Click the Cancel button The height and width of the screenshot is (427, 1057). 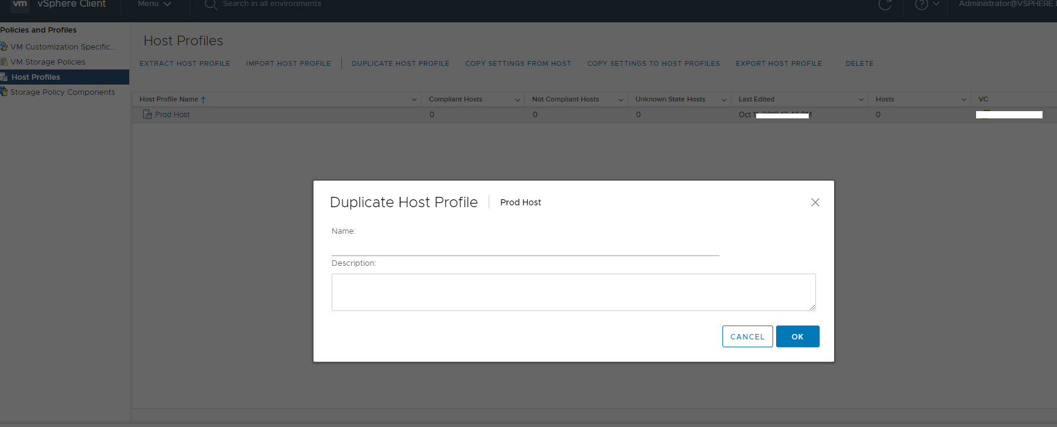[747, 336]
